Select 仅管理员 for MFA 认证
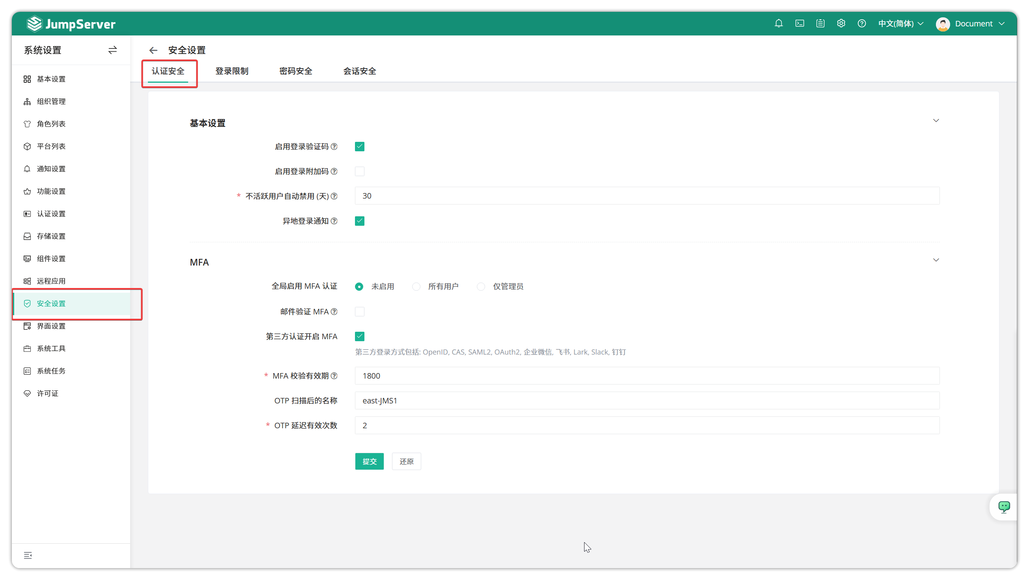This screenshot has width=1029, height=576. [x=480, y=286]
